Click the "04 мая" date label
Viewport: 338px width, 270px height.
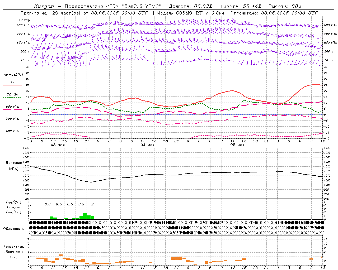[148, 145]
